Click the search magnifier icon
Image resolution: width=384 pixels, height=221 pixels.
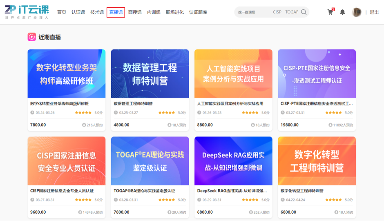click(x=304, y=12)
